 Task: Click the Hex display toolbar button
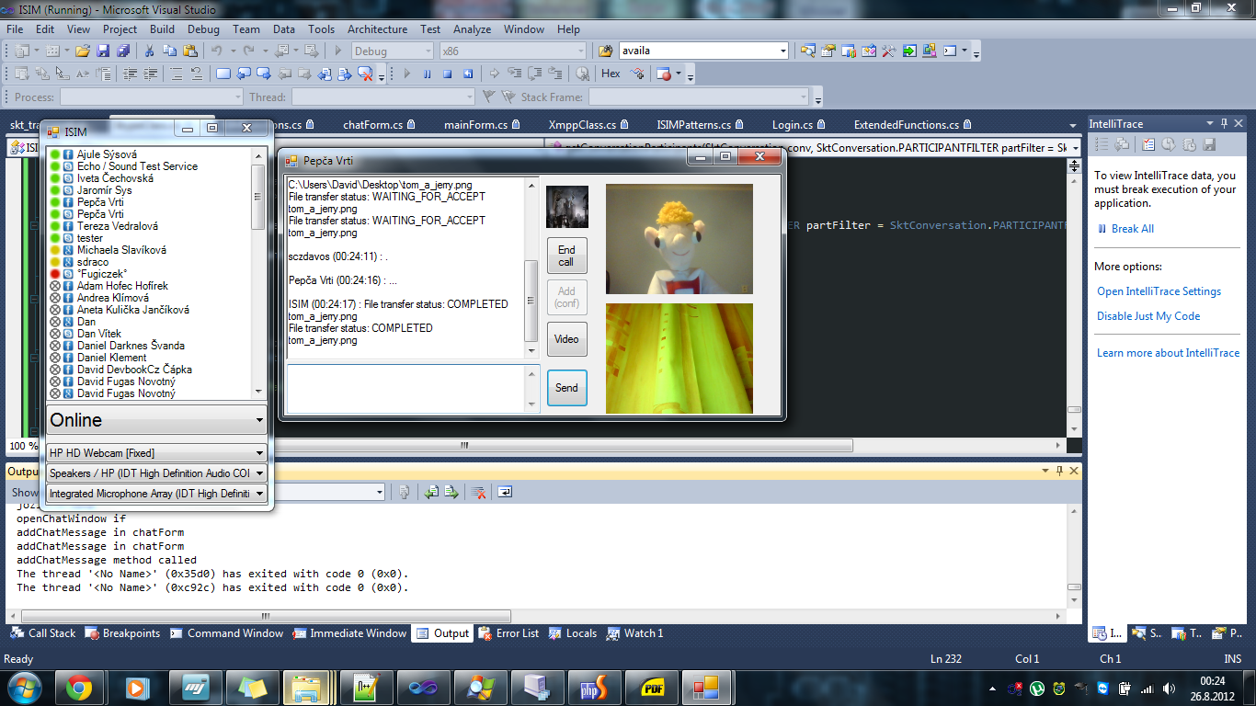click(611, 74)
